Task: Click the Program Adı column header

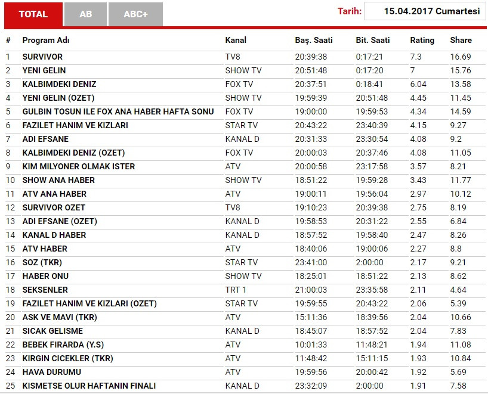Action: click(46, 41)
